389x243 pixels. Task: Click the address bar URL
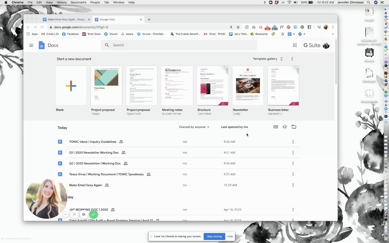81,27
